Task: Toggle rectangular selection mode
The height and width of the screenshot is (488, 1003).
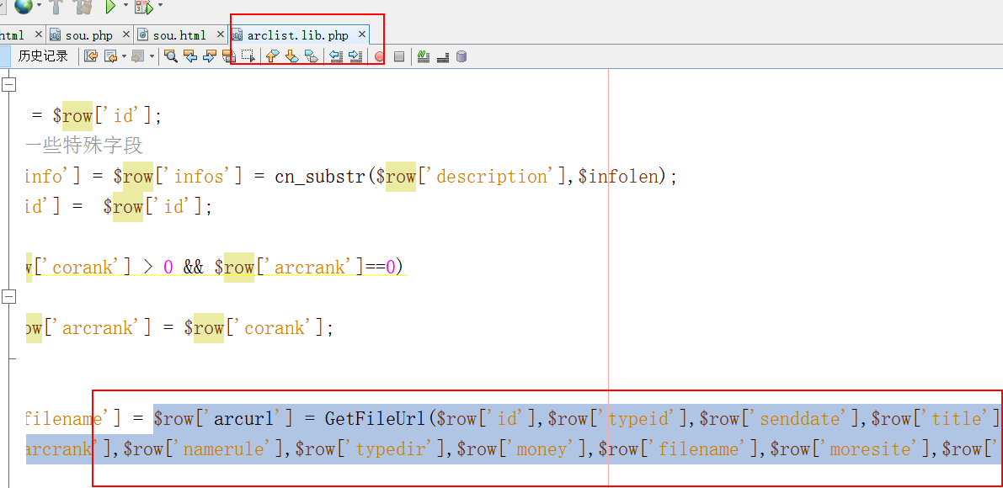Action: pos(248,56)
